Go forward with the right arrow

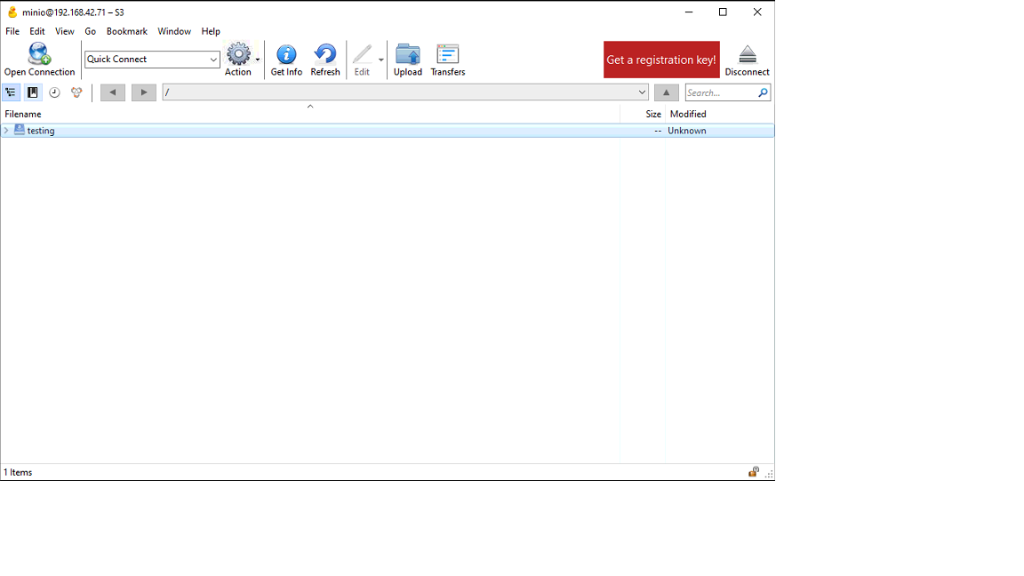point(144,92)
